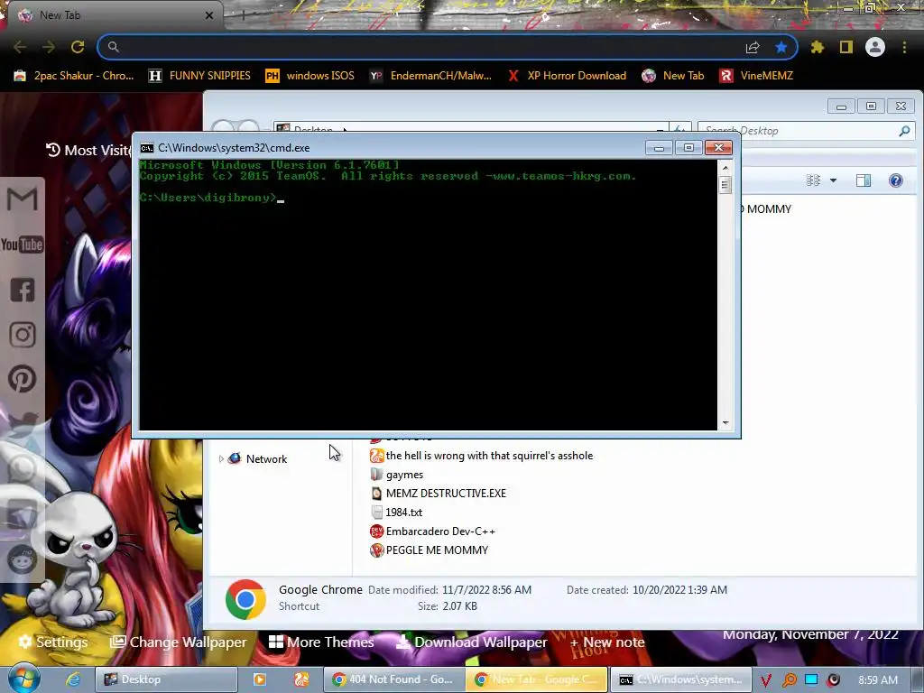Click Most Visited heading on new tab
Image resolution: width=924 pixels, height=693 pixels.
[88, 151]
